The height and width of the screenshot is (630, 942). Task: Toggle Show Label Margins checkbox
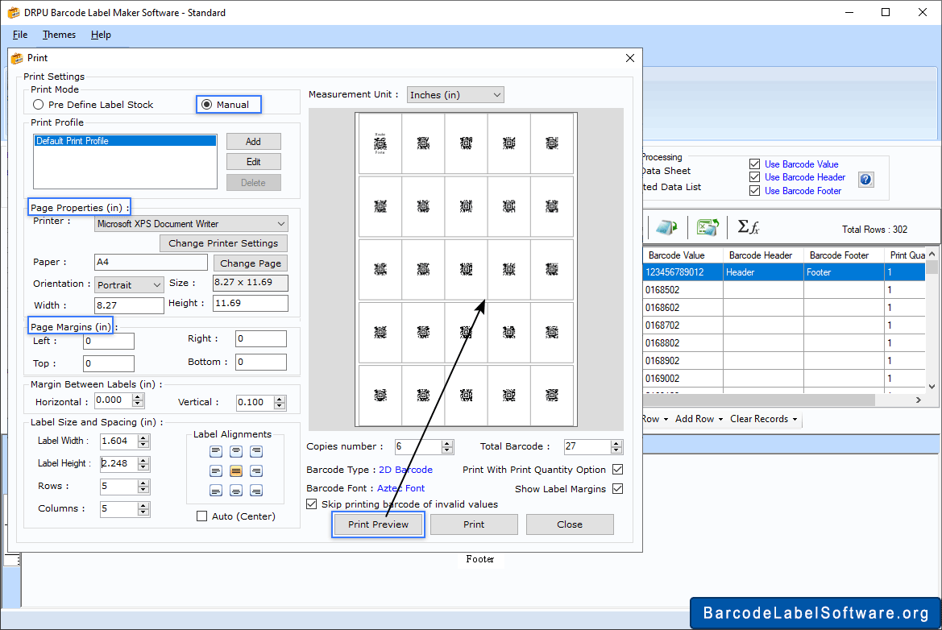coord(617,488)
